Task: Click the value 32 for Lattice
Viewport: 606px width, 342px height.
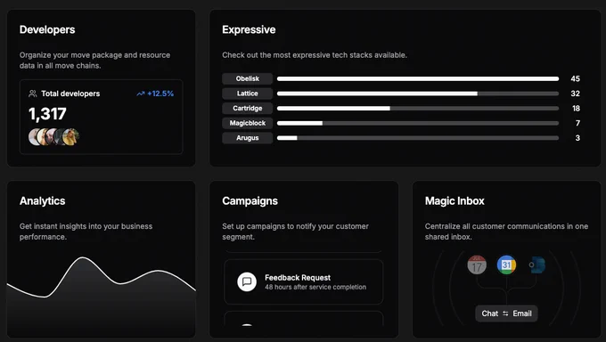Action: coord(575,94)
